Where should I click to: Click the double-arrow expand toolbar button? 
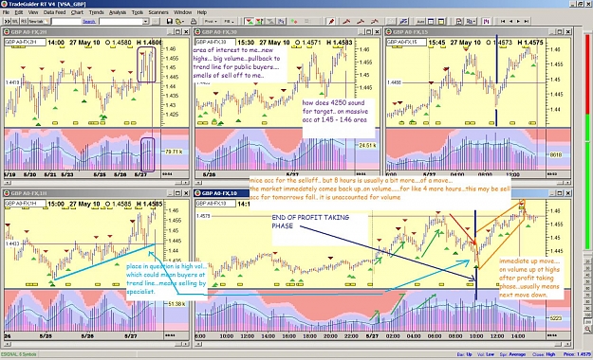[7, 22]
